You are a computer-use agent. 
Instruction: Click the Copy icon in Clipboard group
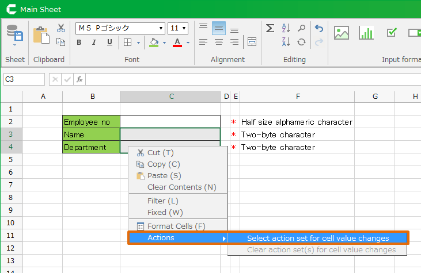[60, 42]
